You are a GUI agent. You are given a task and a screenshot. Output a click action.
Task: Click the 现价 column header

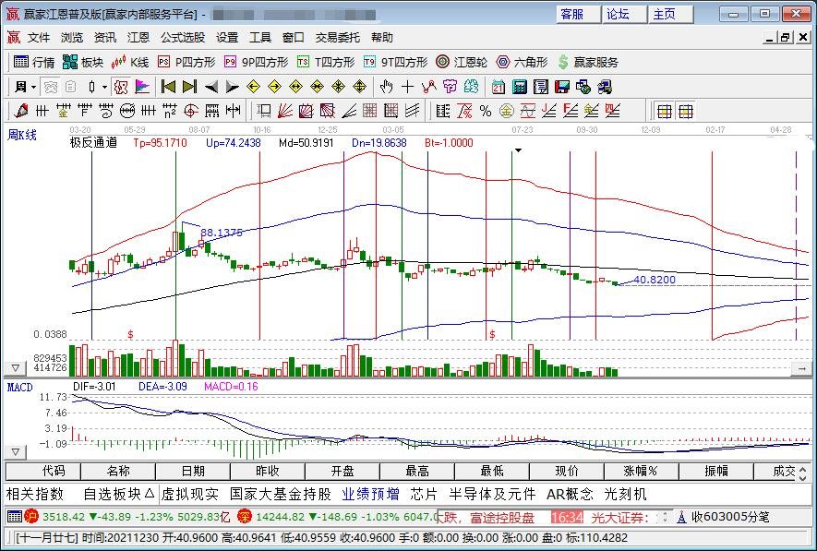(x=567, y=472)
